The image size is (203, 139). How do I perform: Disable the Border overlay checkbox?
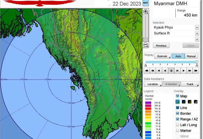pyautogui.click(x=177, y=113)
